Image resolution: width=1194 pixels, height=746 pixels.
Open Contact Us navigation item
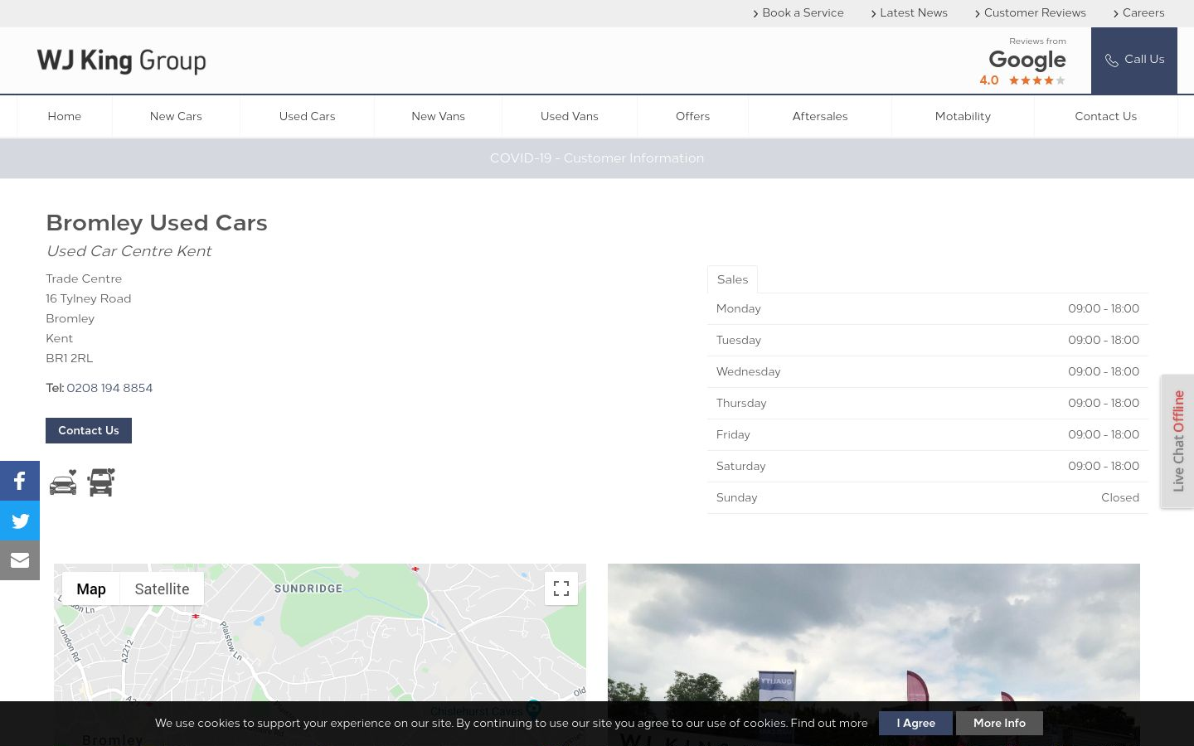(x=1106, y=116)
